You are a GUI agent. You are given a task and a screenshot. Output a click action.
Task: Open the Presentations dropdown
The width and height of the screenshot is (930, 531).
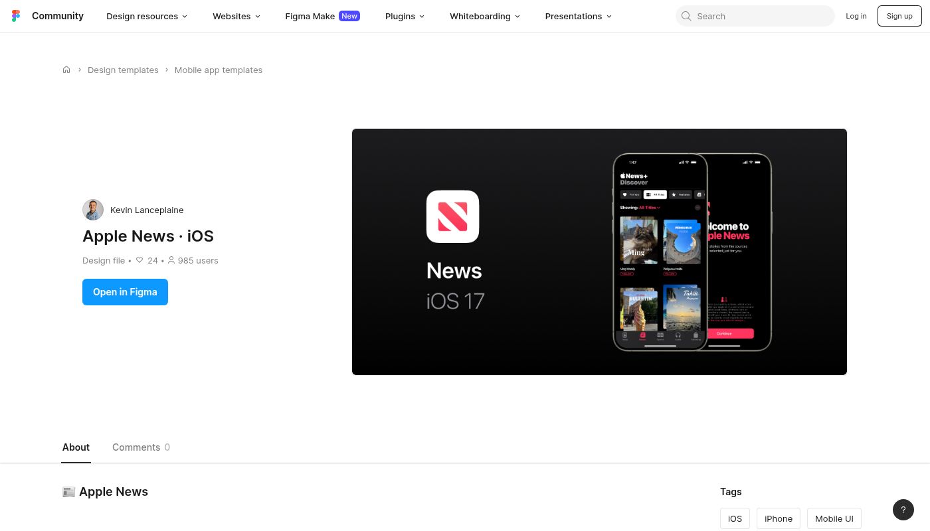point(578,16)
